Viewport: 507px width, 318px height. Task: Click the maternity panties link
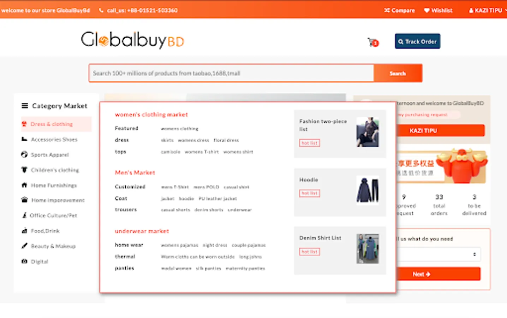coord(245,269)
